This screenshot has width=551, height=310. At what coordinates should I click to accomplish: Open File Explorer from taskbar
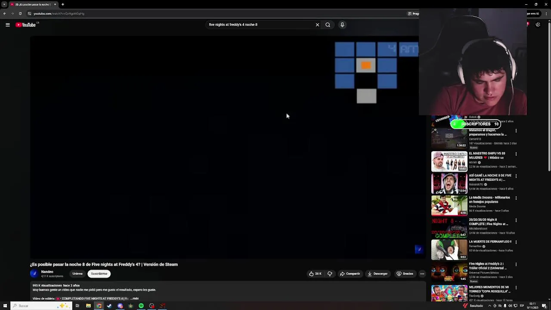click(88, 306)
